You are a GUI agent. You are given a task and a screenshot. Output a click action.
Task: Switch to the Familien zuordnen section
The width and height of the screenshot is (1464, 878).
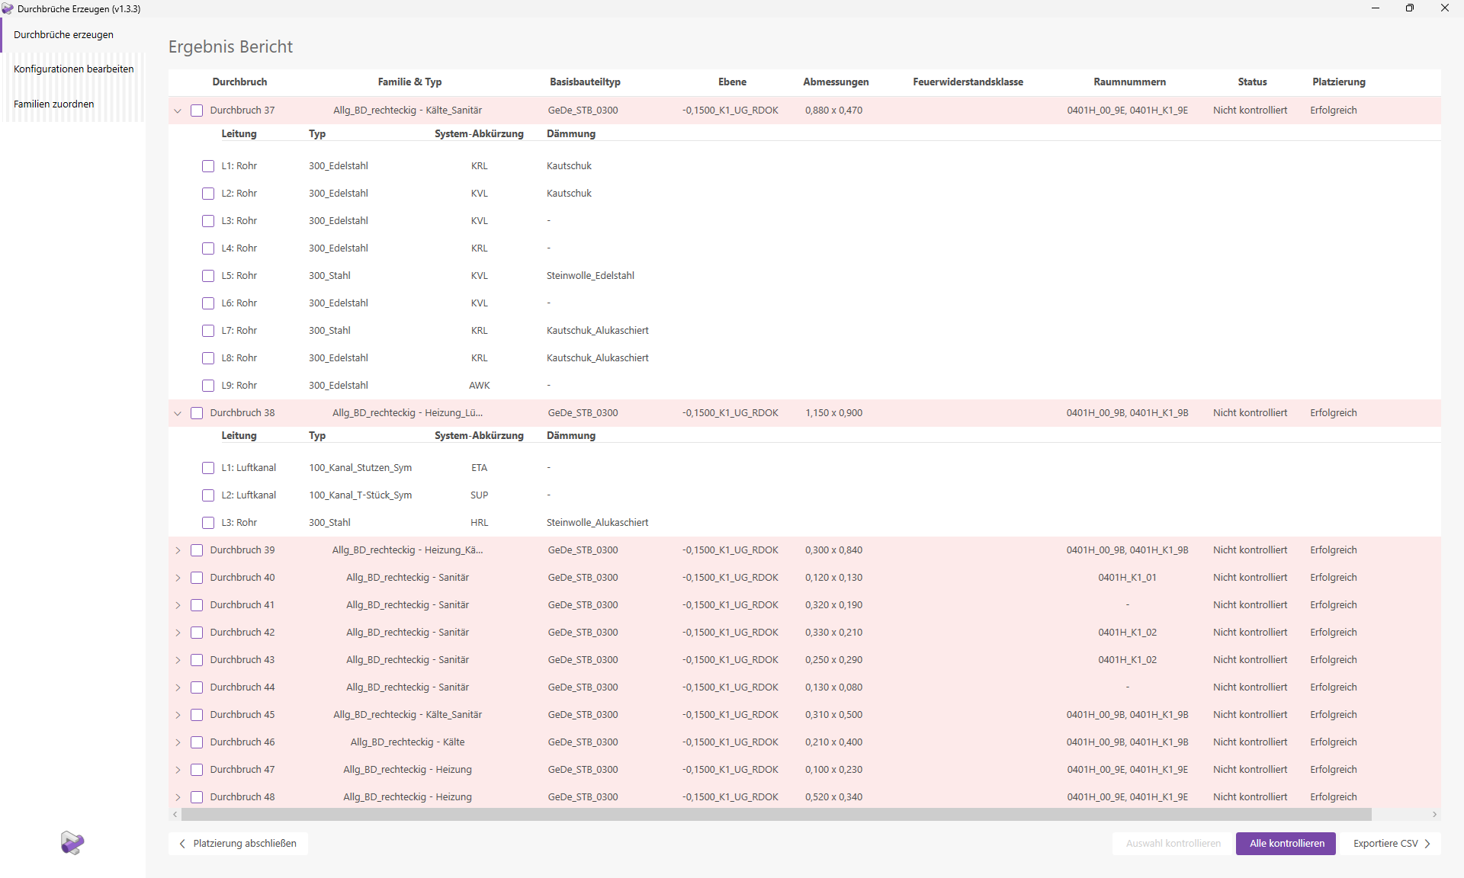53,104
